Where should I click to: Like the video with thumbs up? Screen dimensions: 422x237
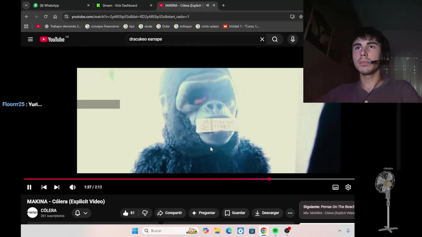(129, 213)
